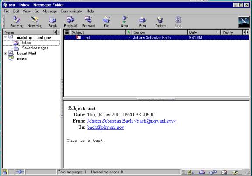The height and width of the screenshot is (176, 252).
Task: Forward the message using the Forward icon
Action: [88, 20]
